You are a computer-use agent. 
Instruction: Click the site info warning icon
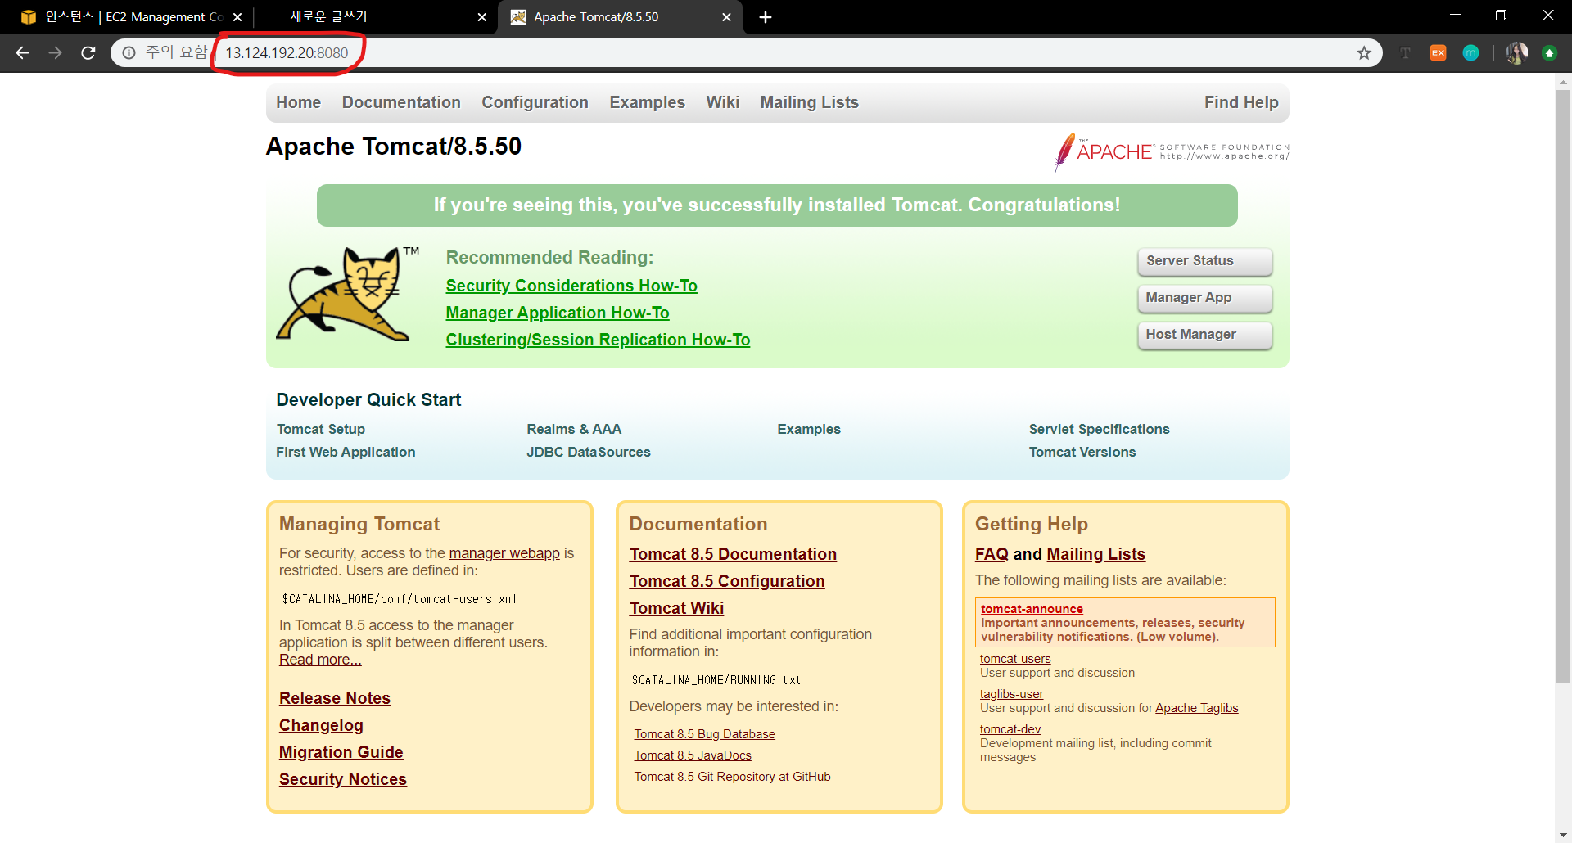click(129, 53)
